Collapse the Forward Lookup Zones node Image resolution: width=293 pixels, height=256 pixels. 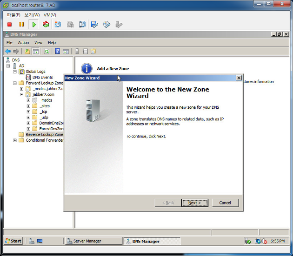(15, 83)
